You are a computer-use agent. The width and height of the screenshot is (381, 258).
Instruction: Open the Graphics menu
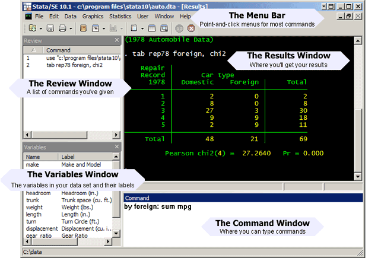(93, 16)
